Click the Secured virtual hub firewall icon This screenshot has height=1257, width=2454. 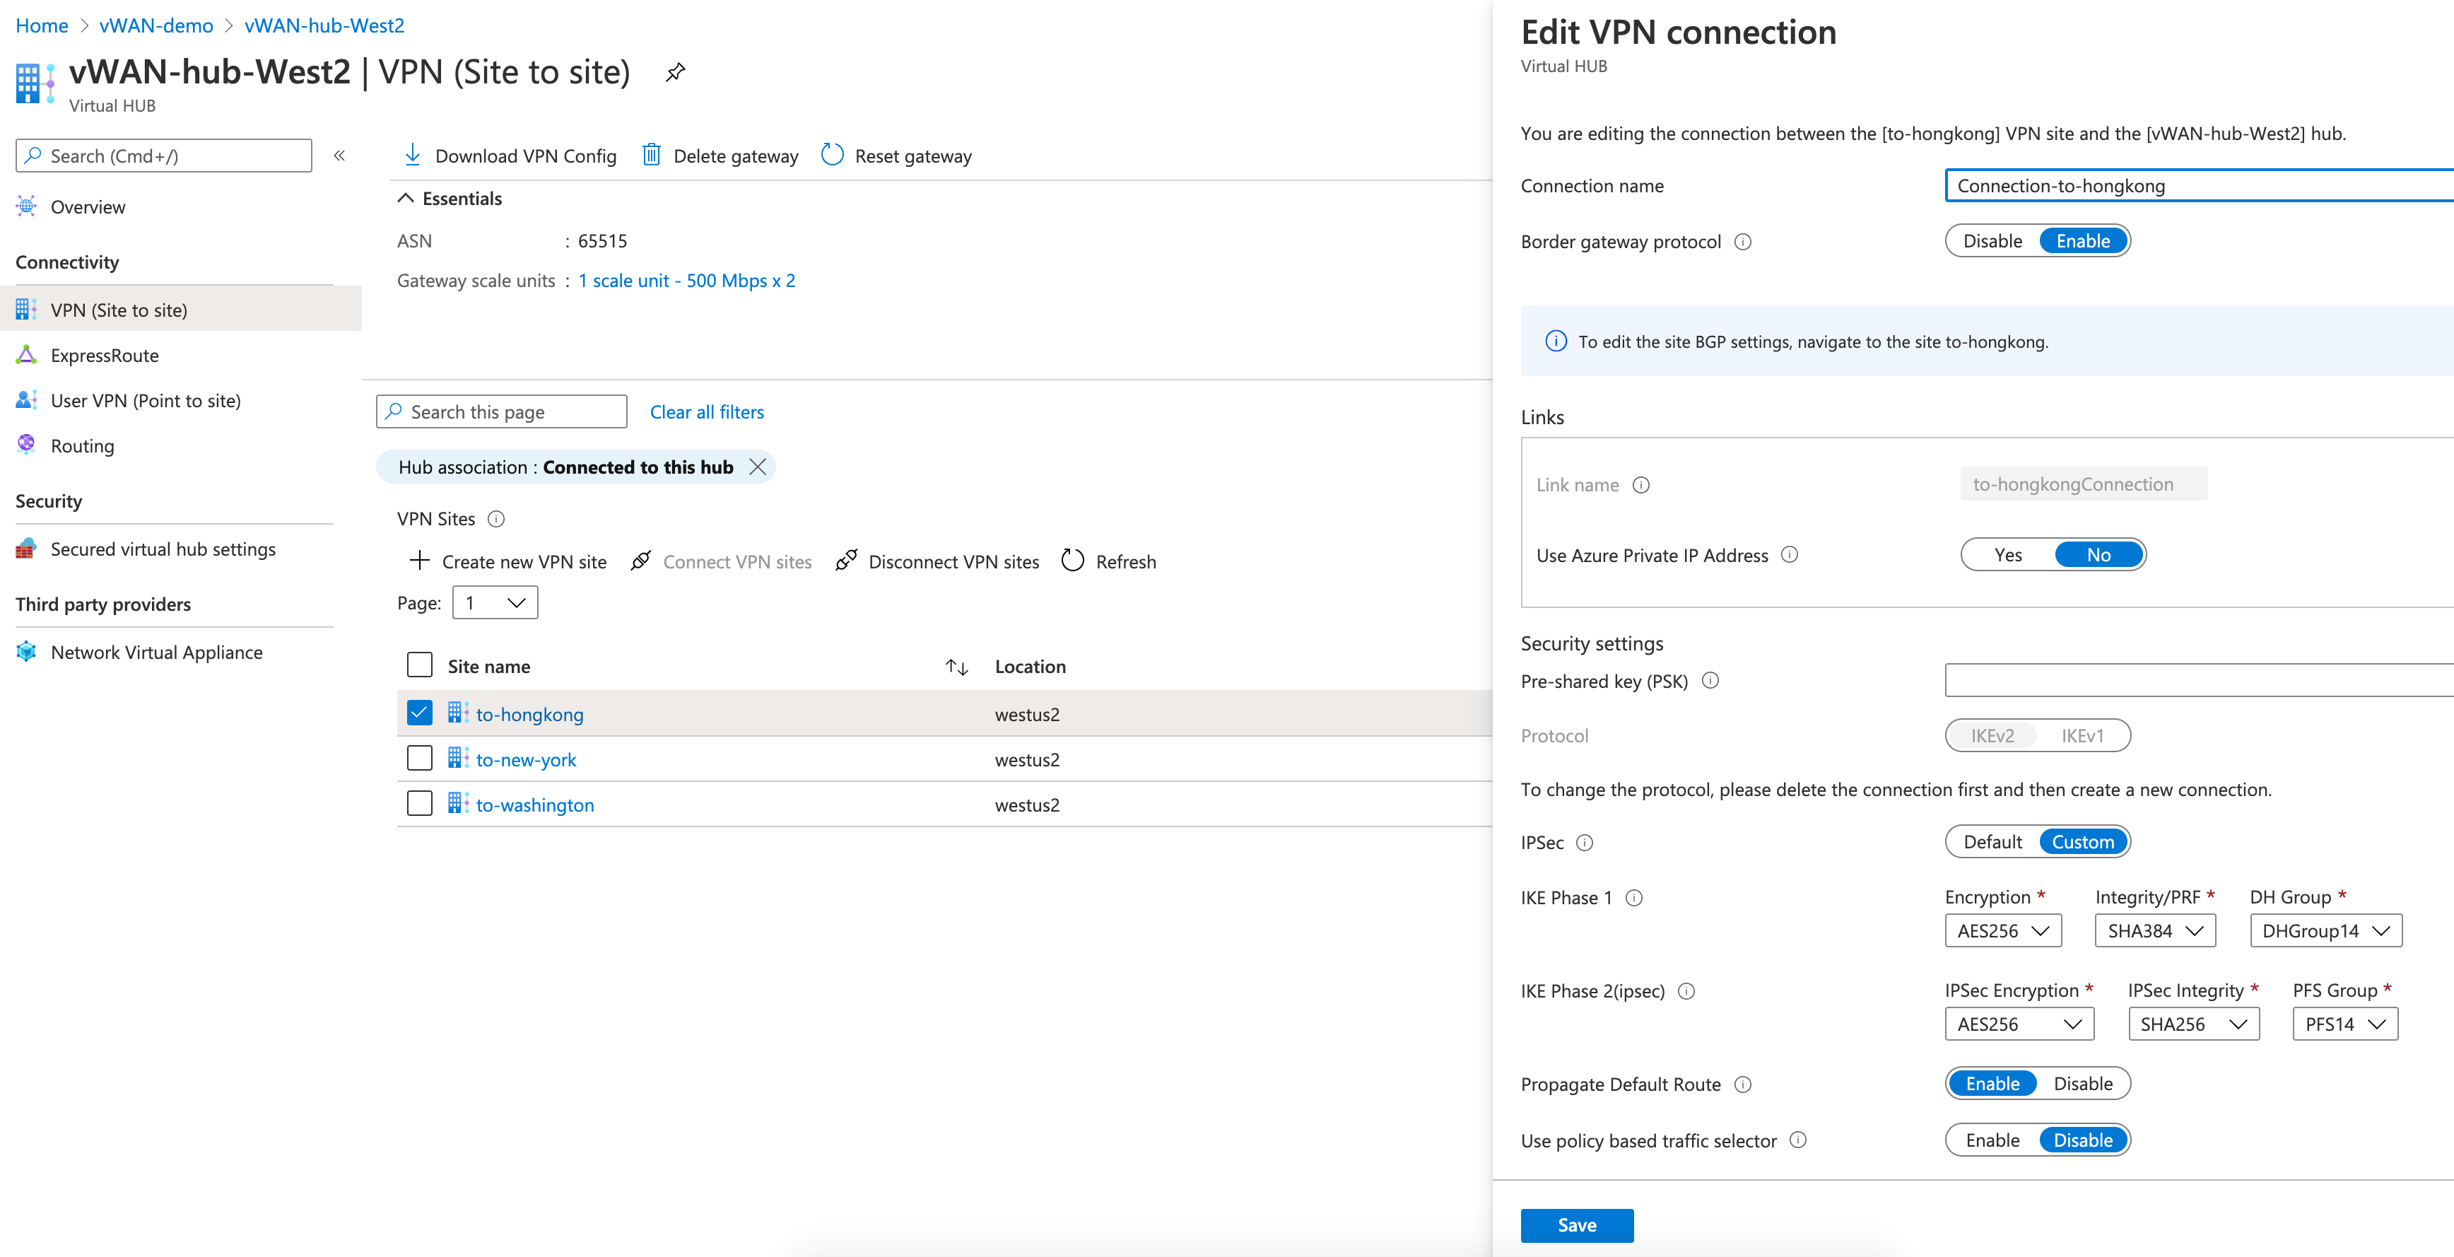click(27, 549)
